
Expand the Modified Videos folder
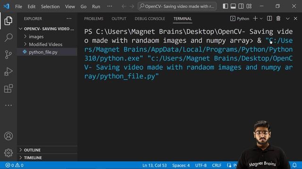click(x=47, y=44)
